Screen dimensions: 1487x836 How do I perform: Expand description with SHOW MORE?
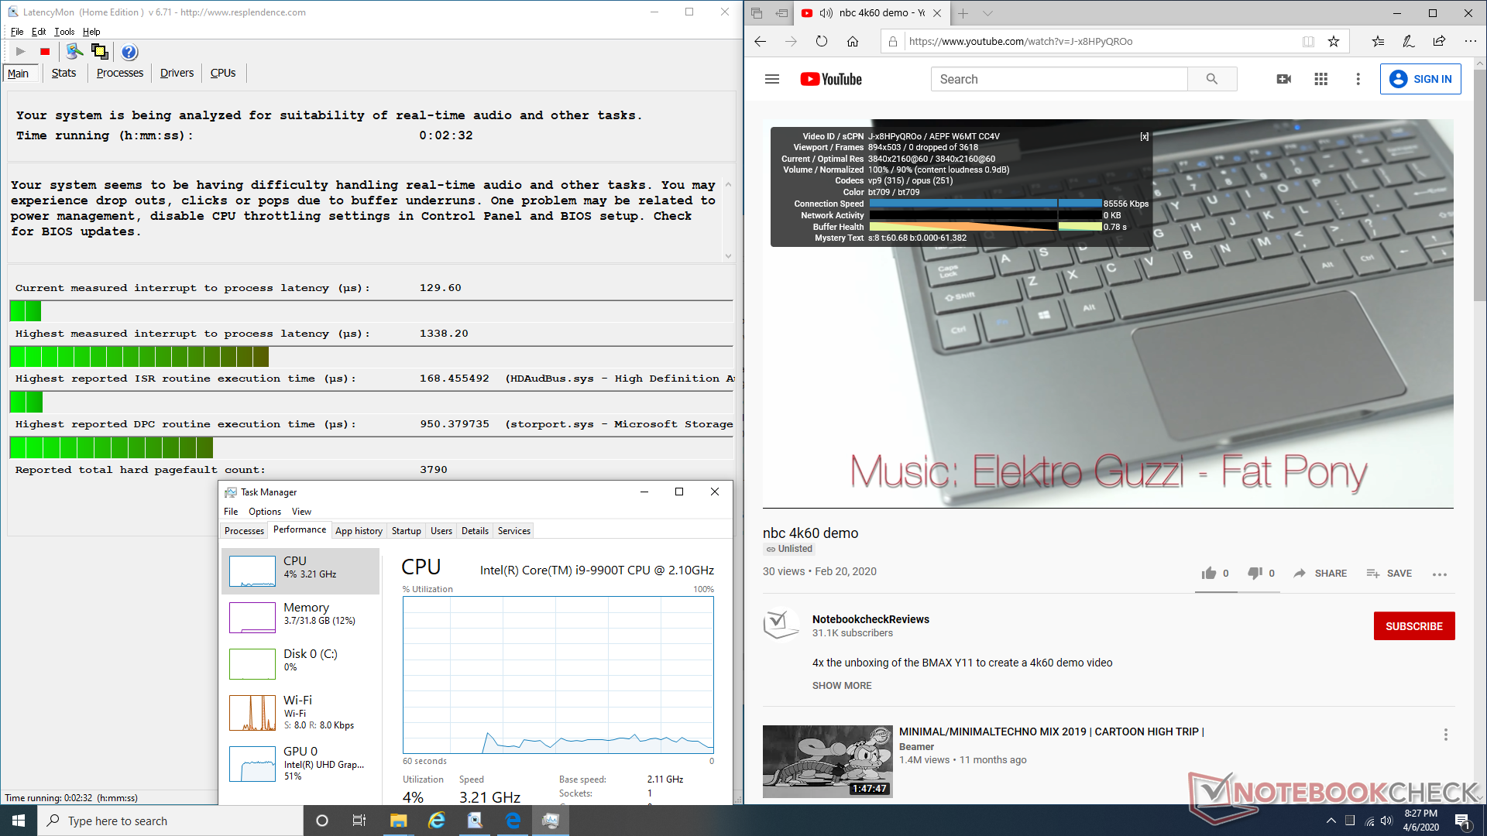point(842,686)
